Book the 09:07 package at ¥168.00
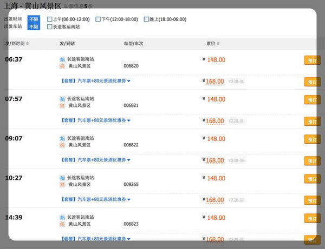The image size is (325, 249). coord(312,161)
